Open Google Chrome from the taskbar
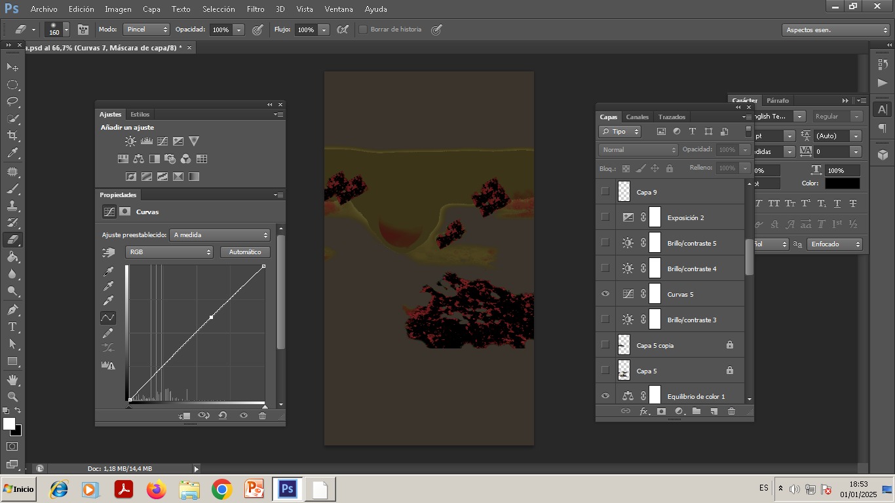The height and width of the screenshot is (503, 895). [x=222, y=489]
